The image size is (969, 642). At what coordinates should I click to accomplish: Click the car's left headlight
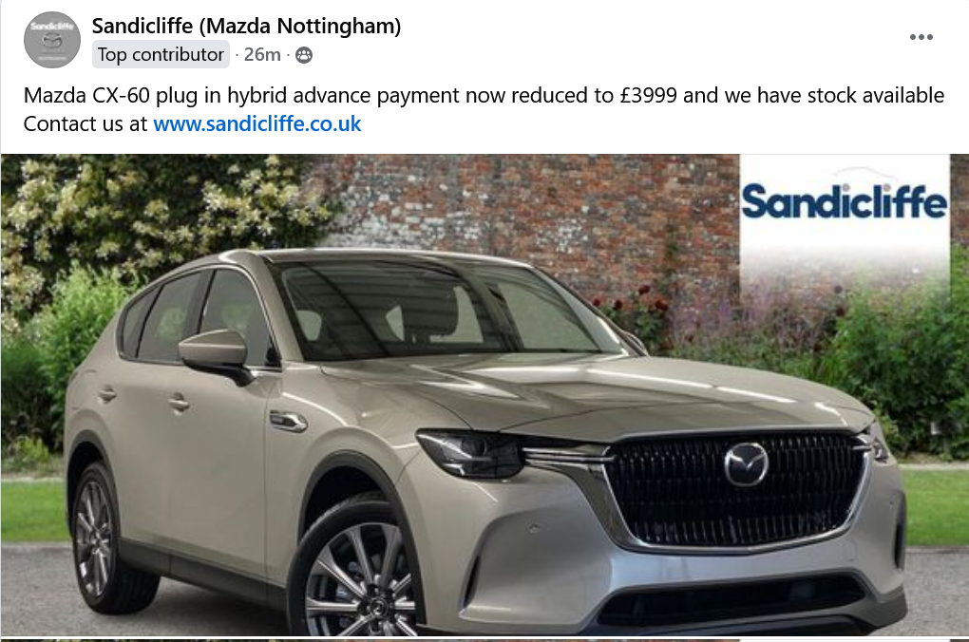click(471, 454)
